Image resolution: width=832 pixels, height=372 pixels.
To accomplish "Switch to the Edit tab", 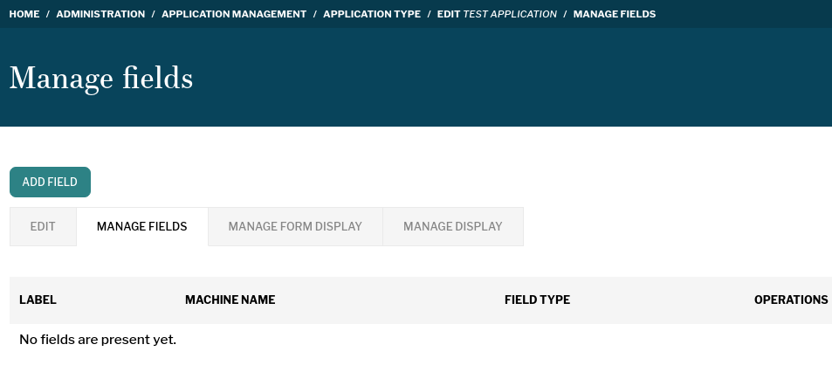I will point(43,226).
